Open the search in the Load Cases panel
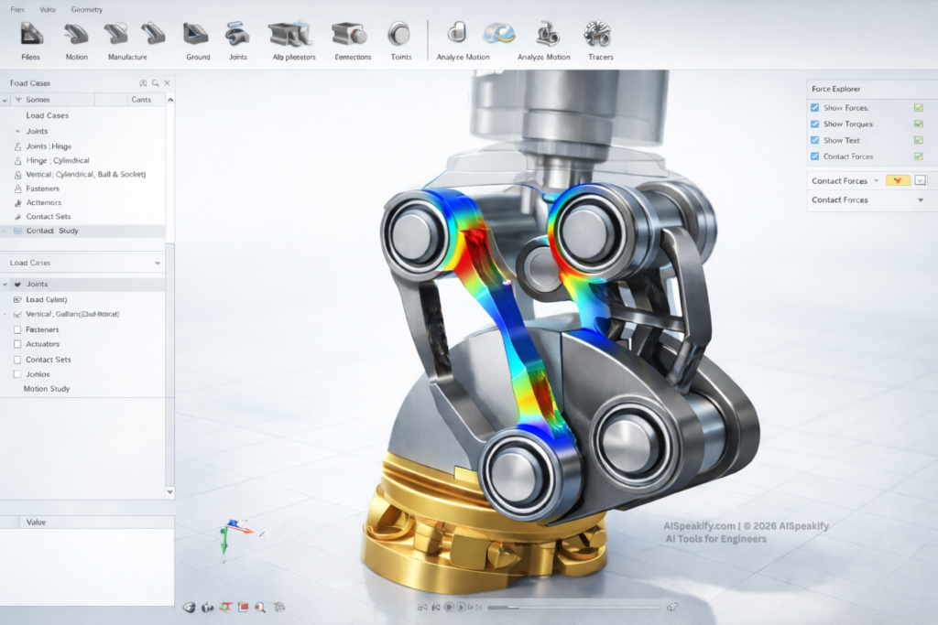Image resolution: width=938 pixels, height=625 pixels. [154, 82]
